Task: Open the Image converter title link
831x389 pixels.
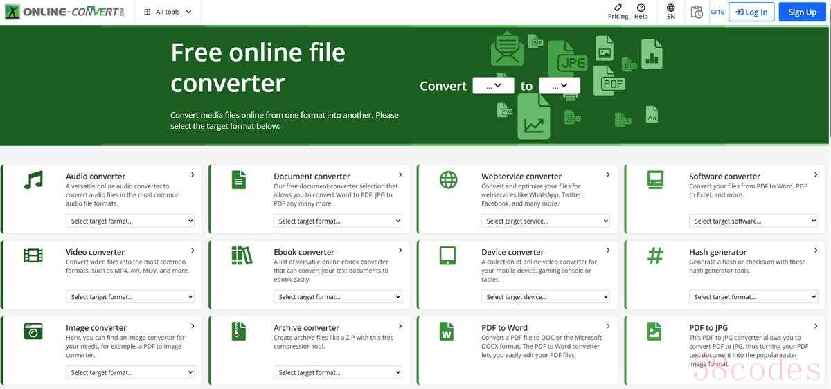Action: point(96,327)
